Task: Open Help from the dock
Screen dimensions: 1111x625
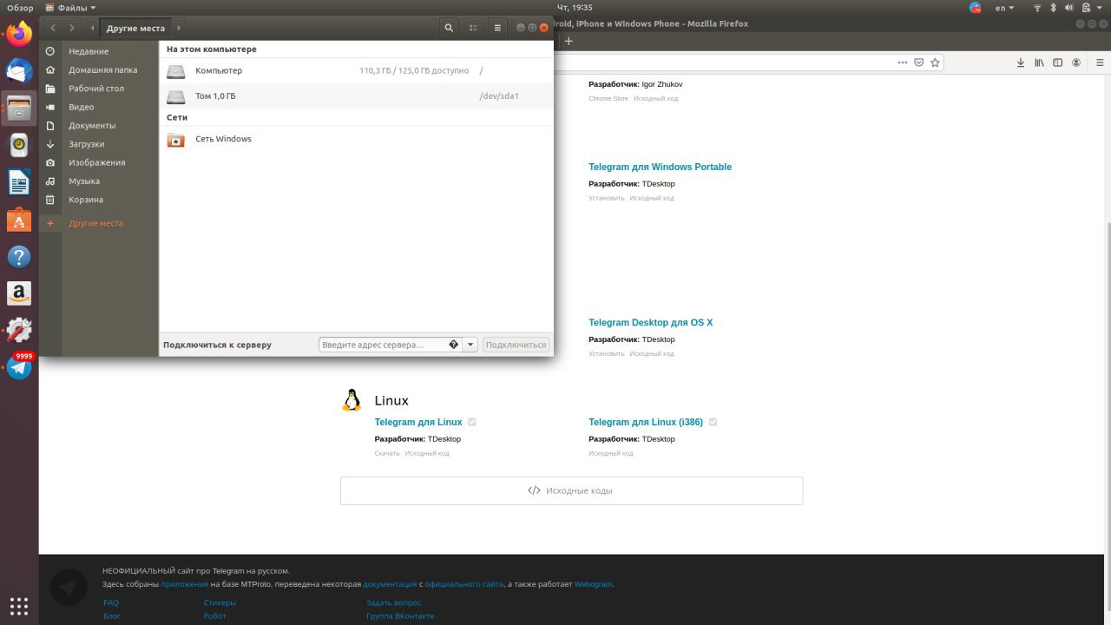Action: 19,257
